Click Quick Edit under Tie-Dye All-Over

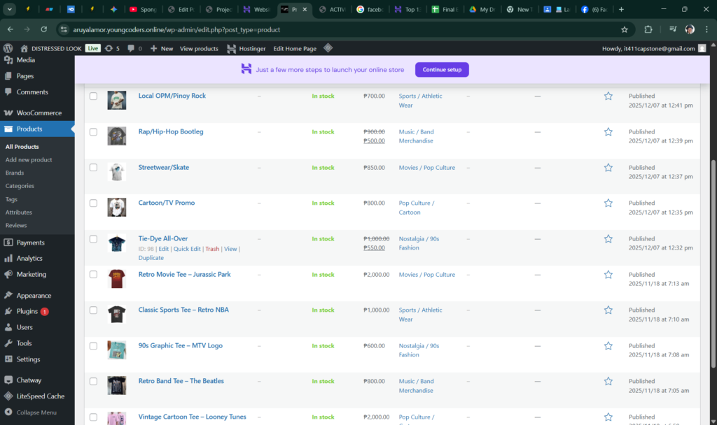coord(187,249)
